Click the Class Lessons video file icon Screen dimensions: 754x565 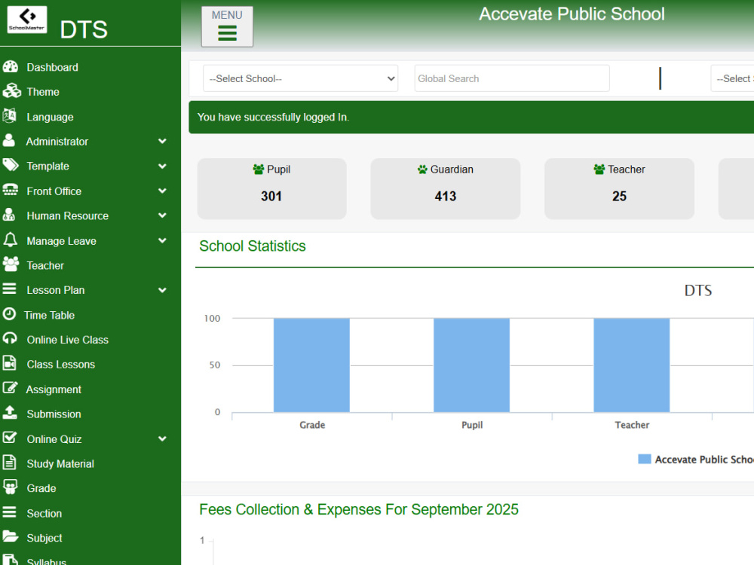[9, 363]
